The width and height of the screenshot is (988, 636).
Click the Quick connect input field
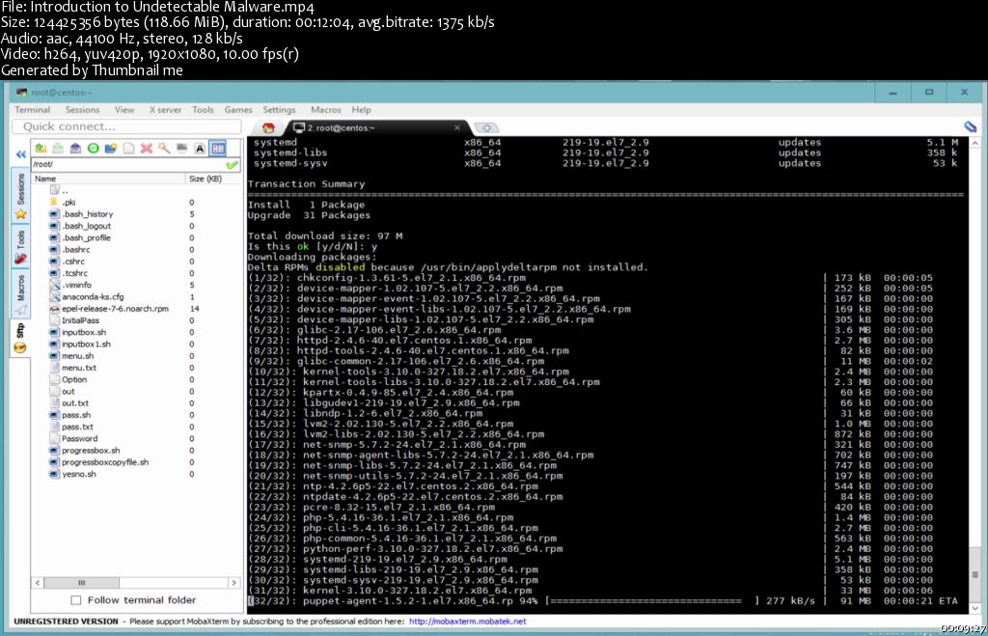[x=126, y=126]
